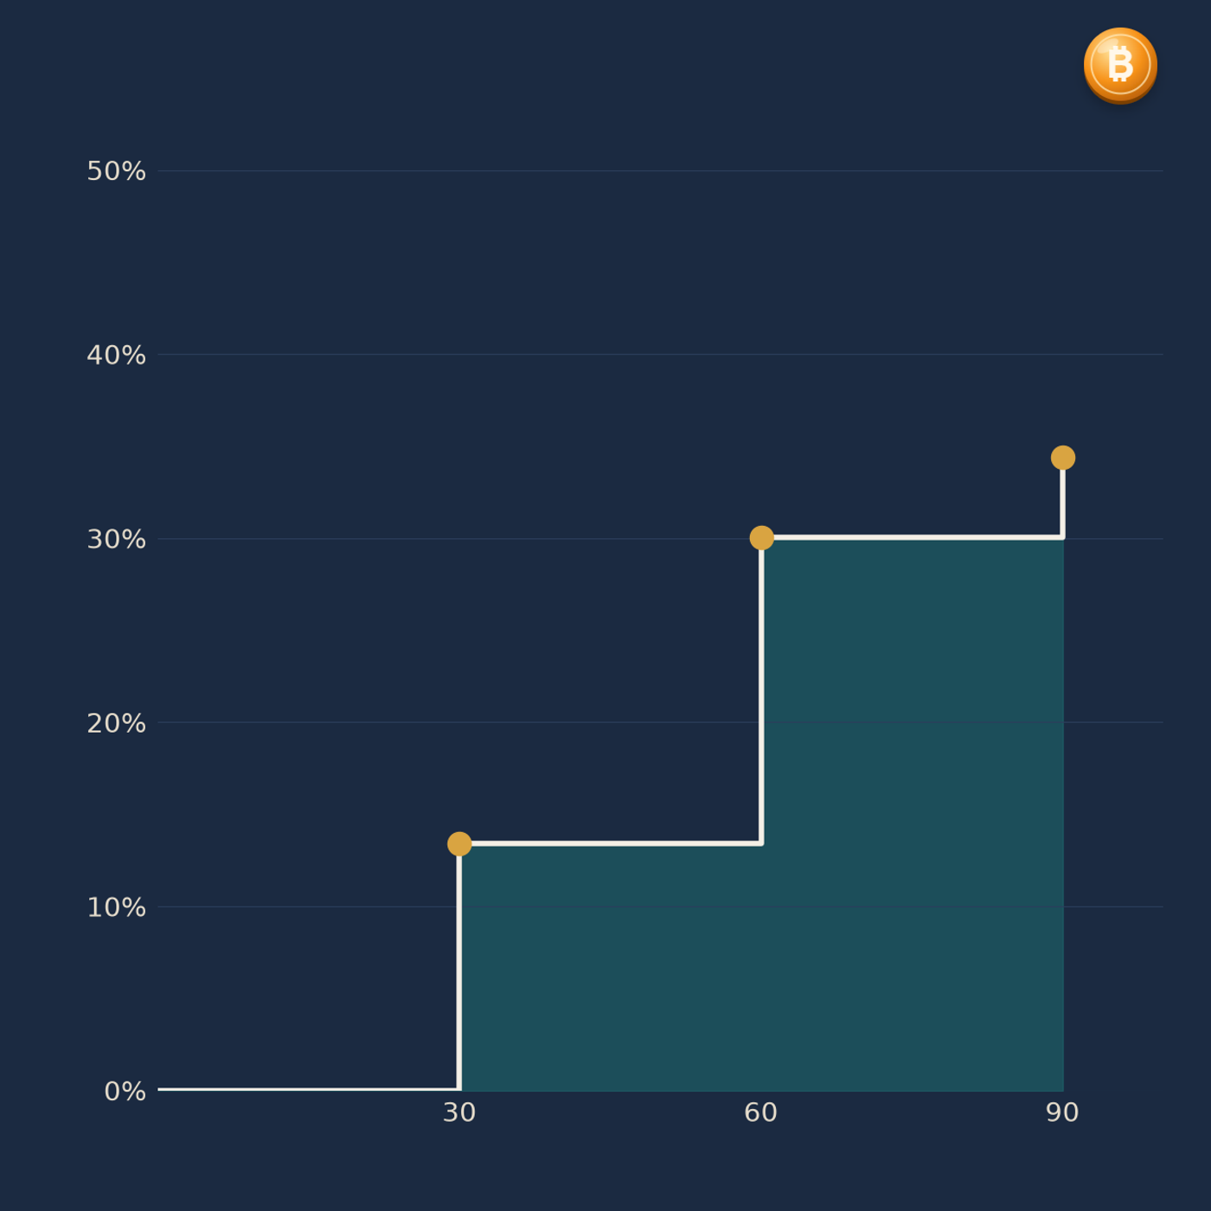1211x1211 pixels.
Task: Click the 90 x-axis tick label
Action: pyautogui.click(x=1062, y=1112)
